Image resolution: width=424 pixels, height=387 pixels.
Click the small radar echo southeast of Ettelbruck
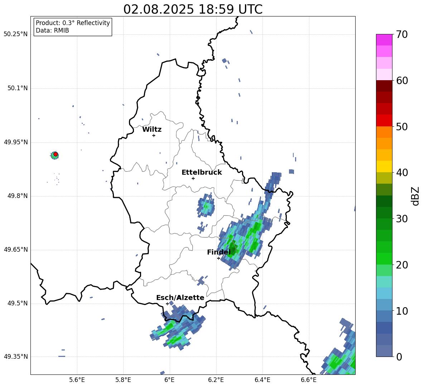[x=207, y=207]
